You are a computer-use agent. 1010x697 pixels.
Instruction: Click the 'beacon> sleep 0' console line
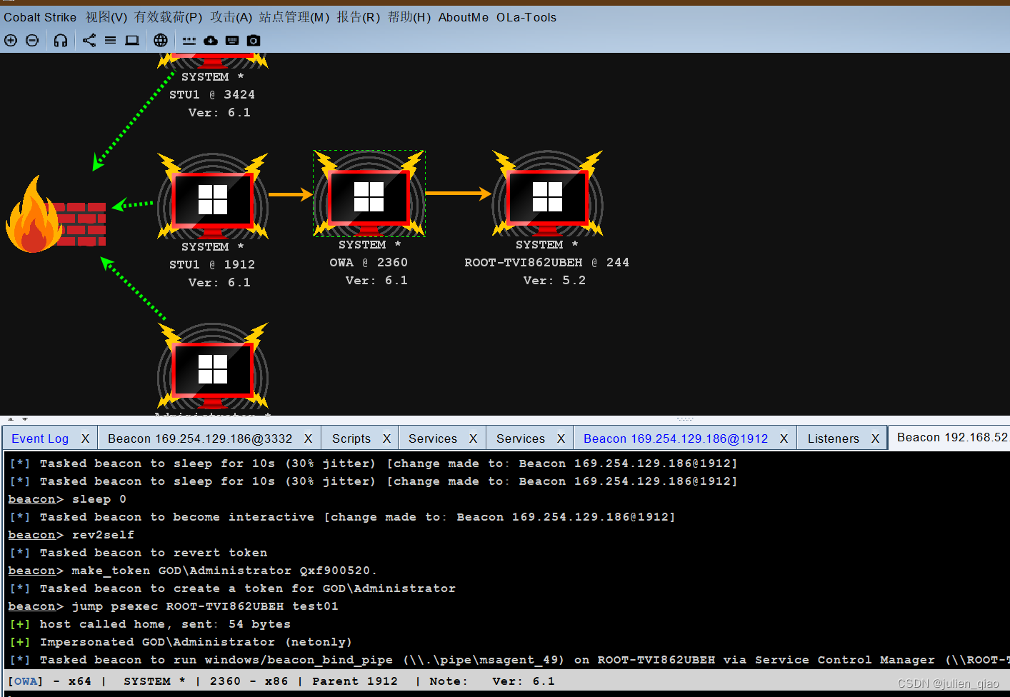pyautogui.click(x=67, y=499)
